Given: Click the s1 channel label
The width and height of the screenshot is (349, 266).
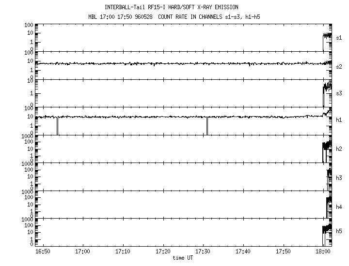Looking at the screenshot, I should pyautogui.click(x=339, y=37).
